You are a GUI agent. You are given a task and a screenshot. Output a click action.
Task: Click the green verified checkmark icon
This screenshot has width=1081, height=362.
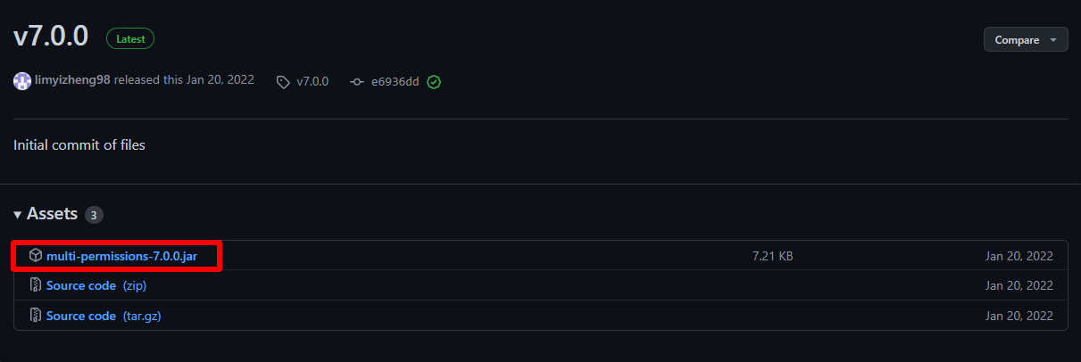point(434,82)
